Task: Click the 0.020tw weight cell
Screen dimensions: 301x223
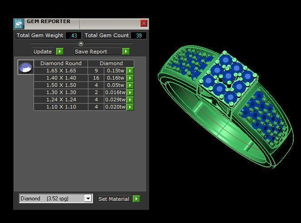Action: coord(115,107)
